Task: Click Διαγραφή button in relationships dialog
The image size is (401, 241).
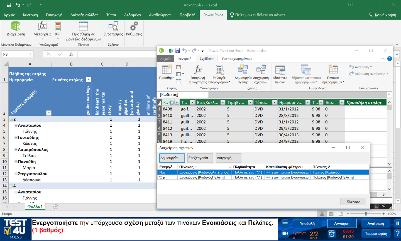Action: [228, 158]
